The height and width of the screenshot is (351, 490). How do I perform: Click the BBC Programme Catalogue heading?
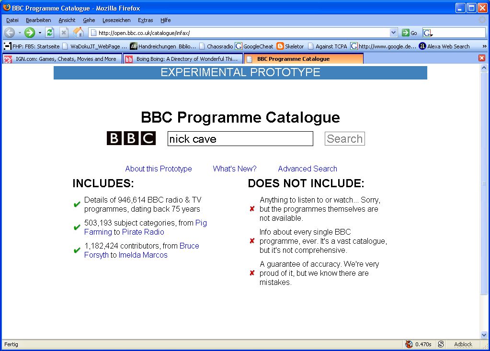point(240,118)
